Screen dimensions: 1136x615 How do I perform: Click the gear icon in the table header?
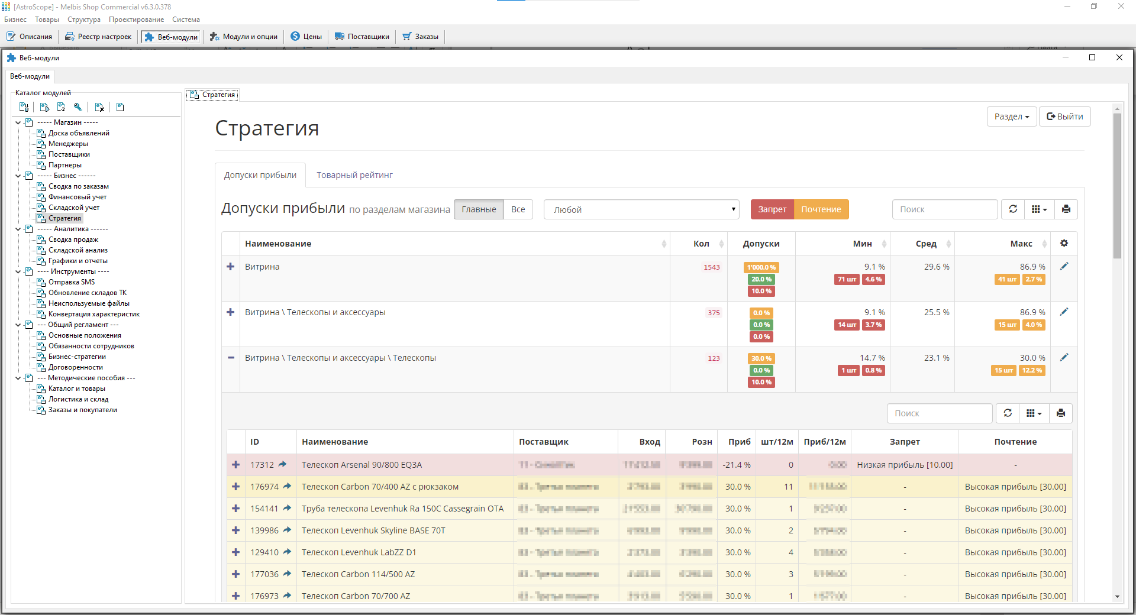click(x=1064, y=243)
